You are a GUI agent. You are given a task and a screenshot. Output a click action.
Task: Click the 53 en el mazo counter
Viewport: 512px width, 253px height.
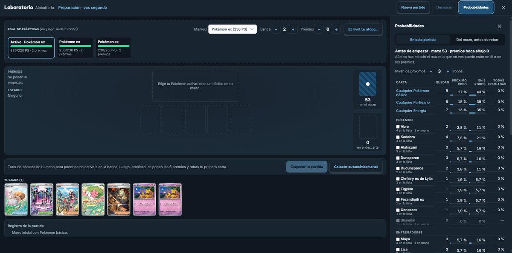tap(368, 102)
